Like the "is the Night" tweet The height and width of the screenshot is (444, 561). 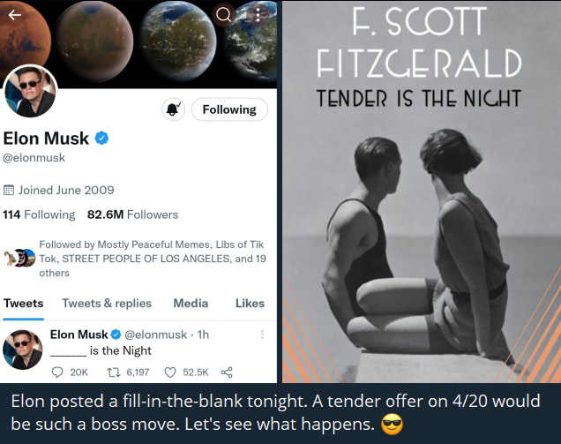coord(170,373)
